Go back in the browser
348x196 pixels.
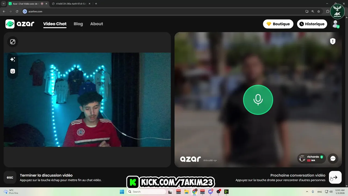pyautogui.click(x=4, y=11)
